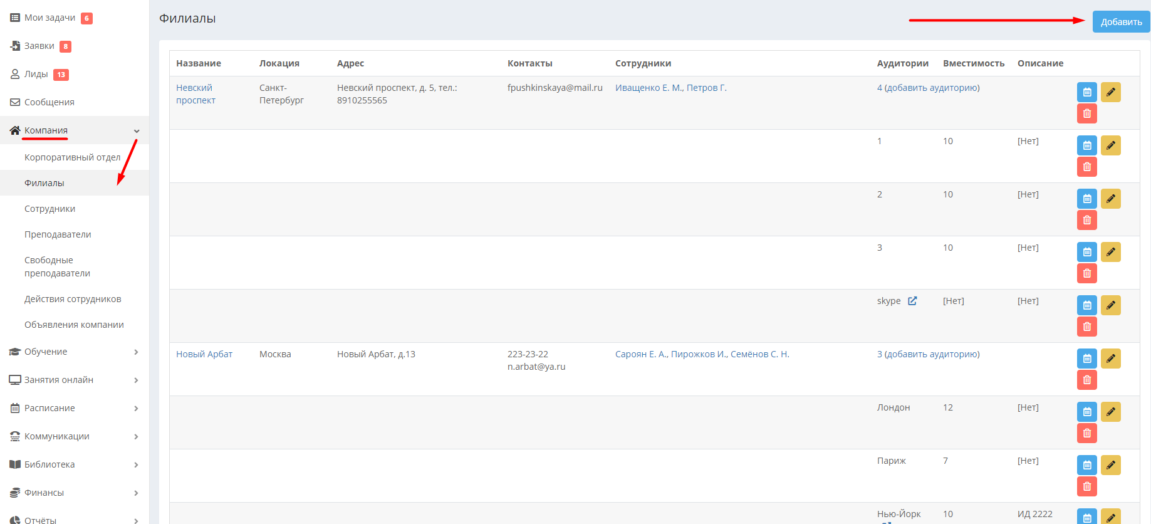Open the Лиды sidebar section

(36, 74)
